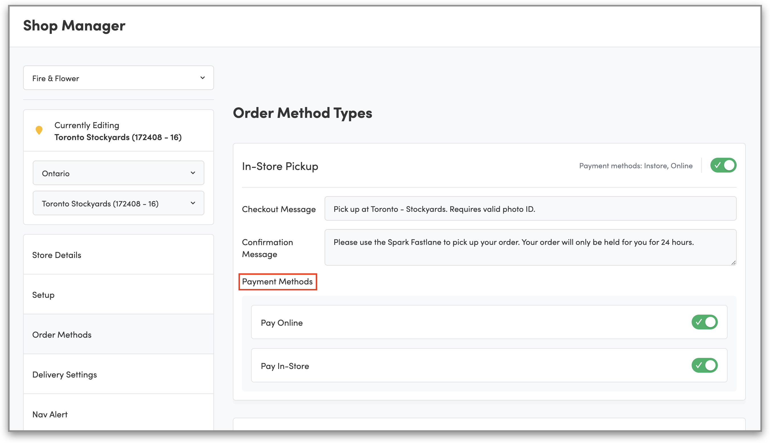Go to Store Details section
The height and width of the screenshot is (443, 770).
pyautogui.click(x=57, y=255)
